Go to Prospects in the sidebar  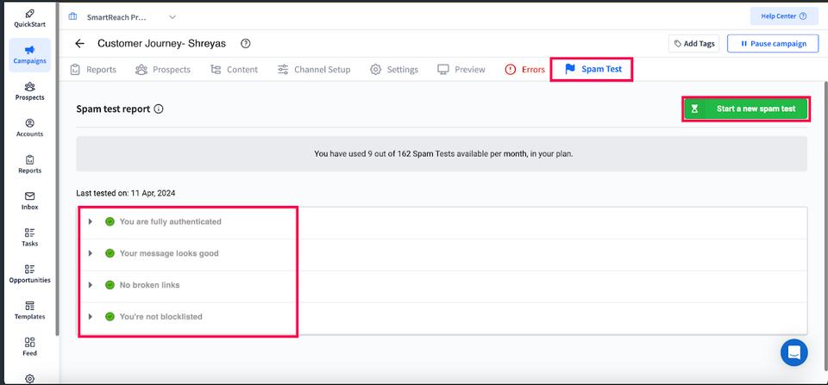29,91
